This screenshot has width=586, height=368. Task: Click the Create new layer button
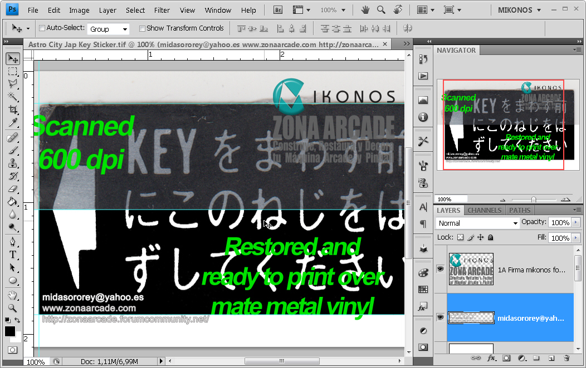click(550, 359)
